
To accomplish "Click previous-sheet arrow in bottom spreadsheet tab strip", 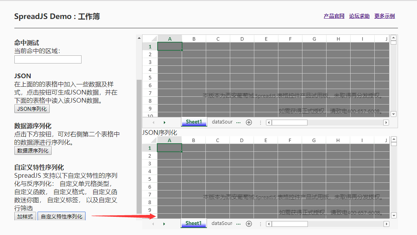I will coord(153,224).
